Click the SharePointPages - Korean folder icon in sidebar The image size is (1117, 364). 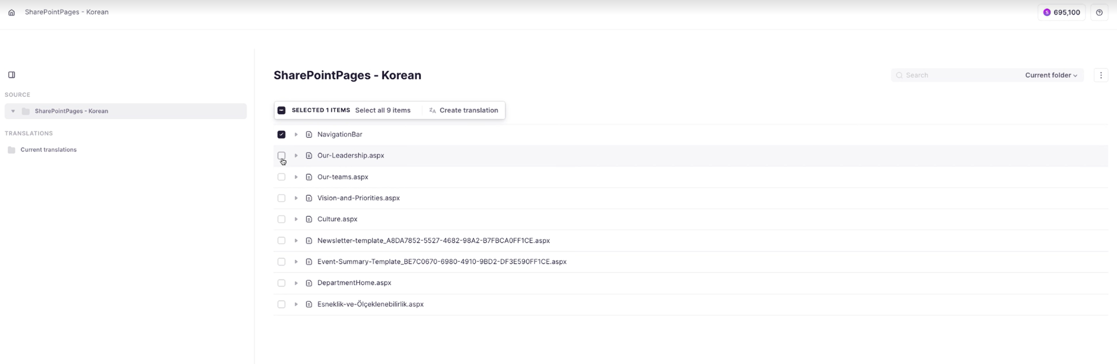point(25,111)
